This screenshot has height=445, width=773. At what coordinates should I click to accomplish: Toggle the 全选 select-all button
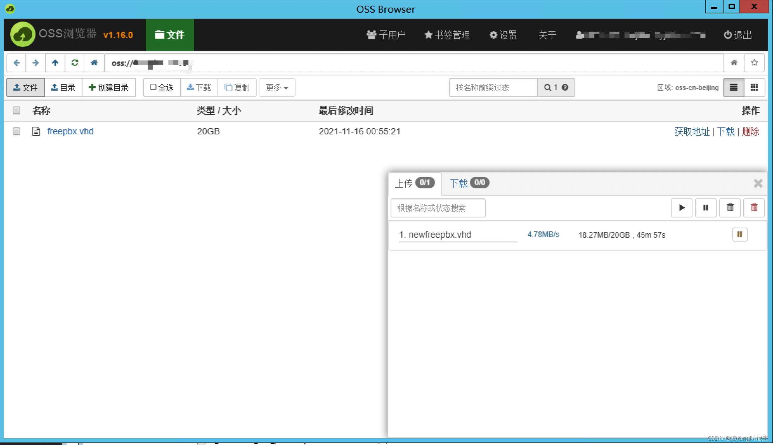click(x=162, y=87)
